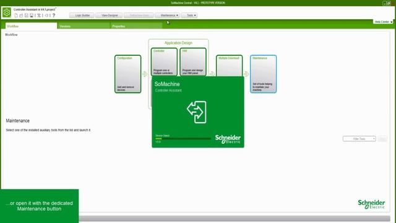396x223 pixels.
Task: Switch to the Properties tab
Action: 136,26
